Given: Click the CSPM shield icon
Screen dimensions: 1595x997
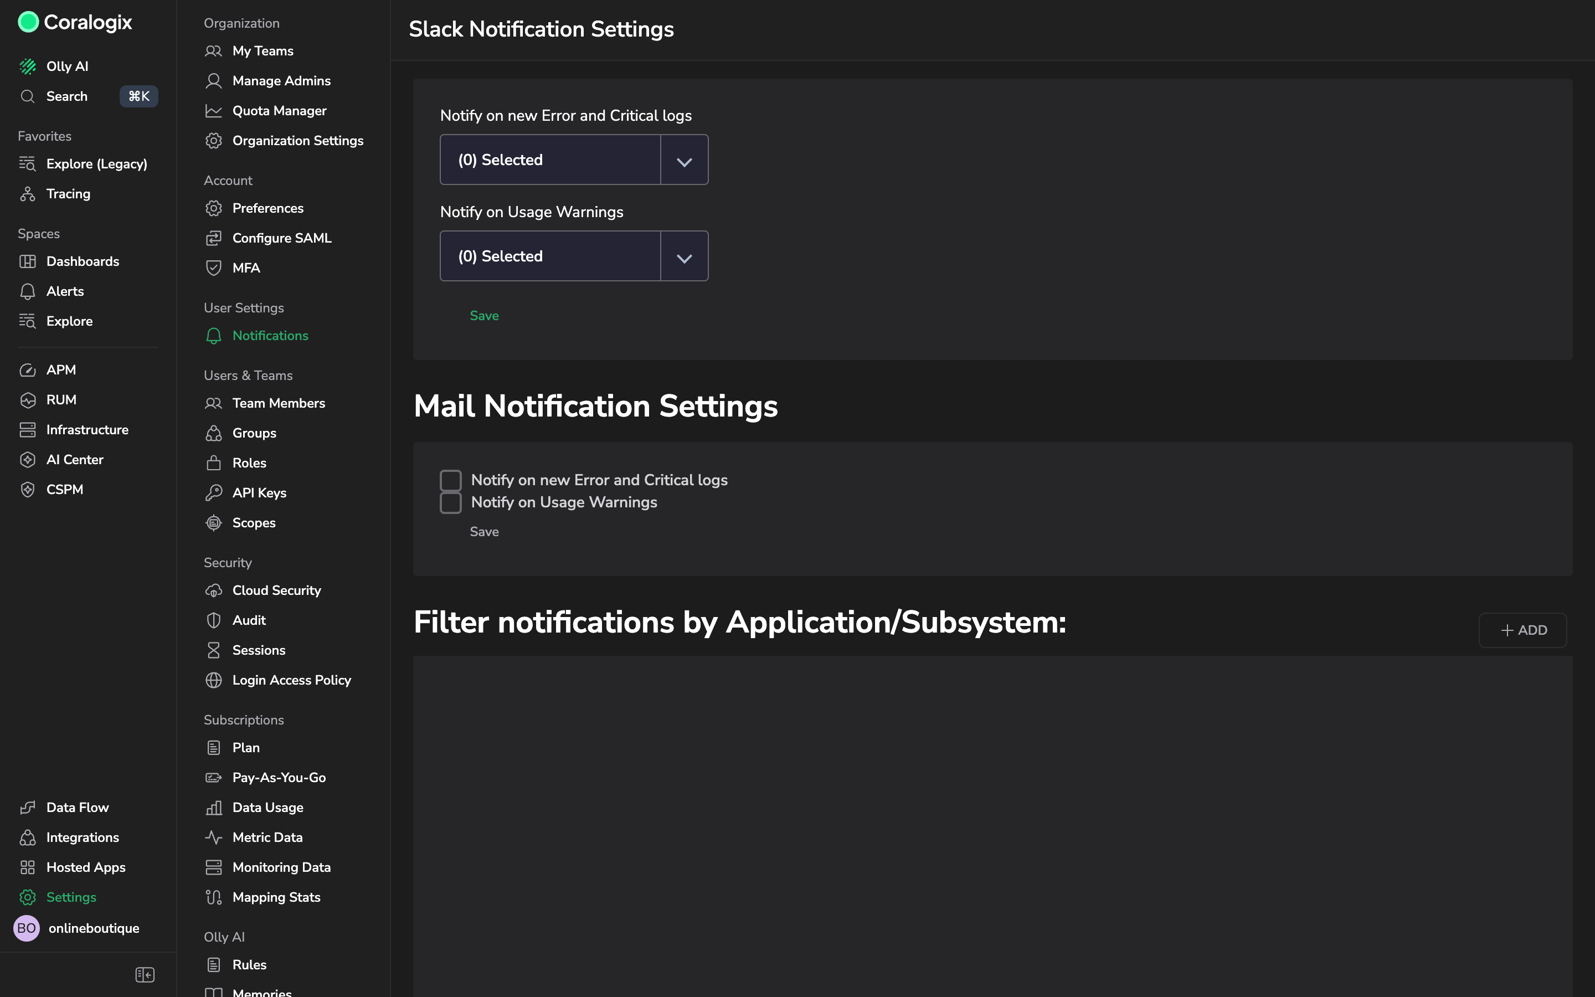Looking at the screenshot, I should [28, 489].
